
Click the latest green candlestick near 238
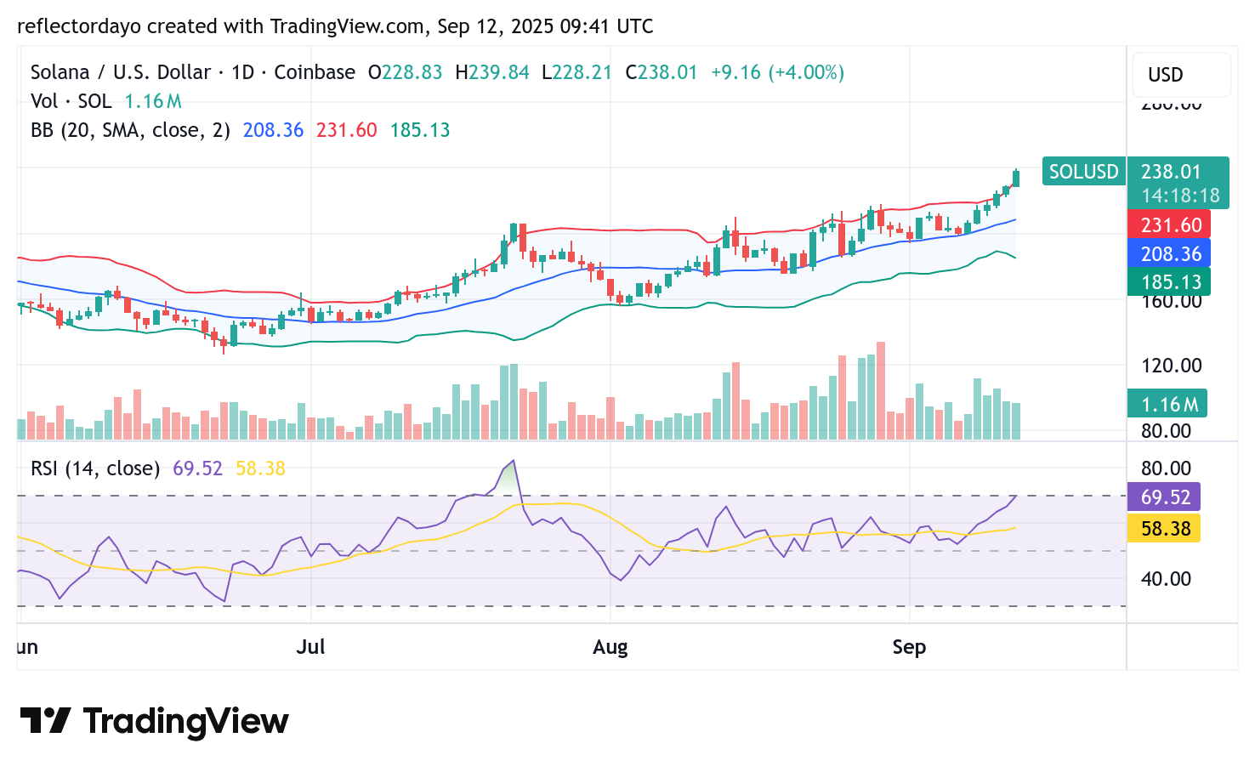[x=1015, y=178]
